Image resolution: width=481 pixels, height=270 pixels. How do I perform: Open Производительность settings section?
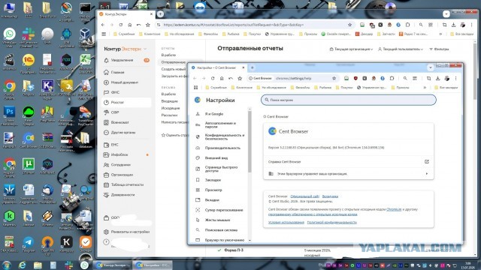click(x=222, y=148)
